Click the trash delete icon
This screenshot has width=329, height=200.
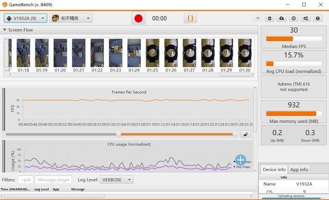tap(269, 18)
